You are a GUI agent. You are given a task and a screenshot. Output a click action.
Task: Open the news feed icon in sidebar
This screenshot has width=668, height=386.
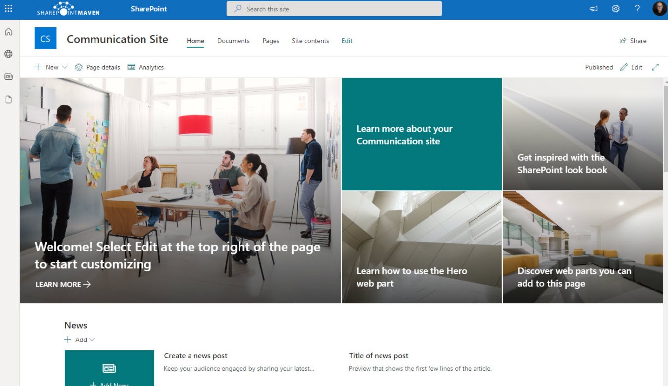click(x=8, y=77)
